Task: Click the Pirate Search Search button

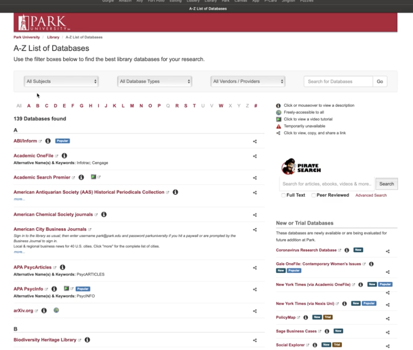Action: click(x=386, y=184)
